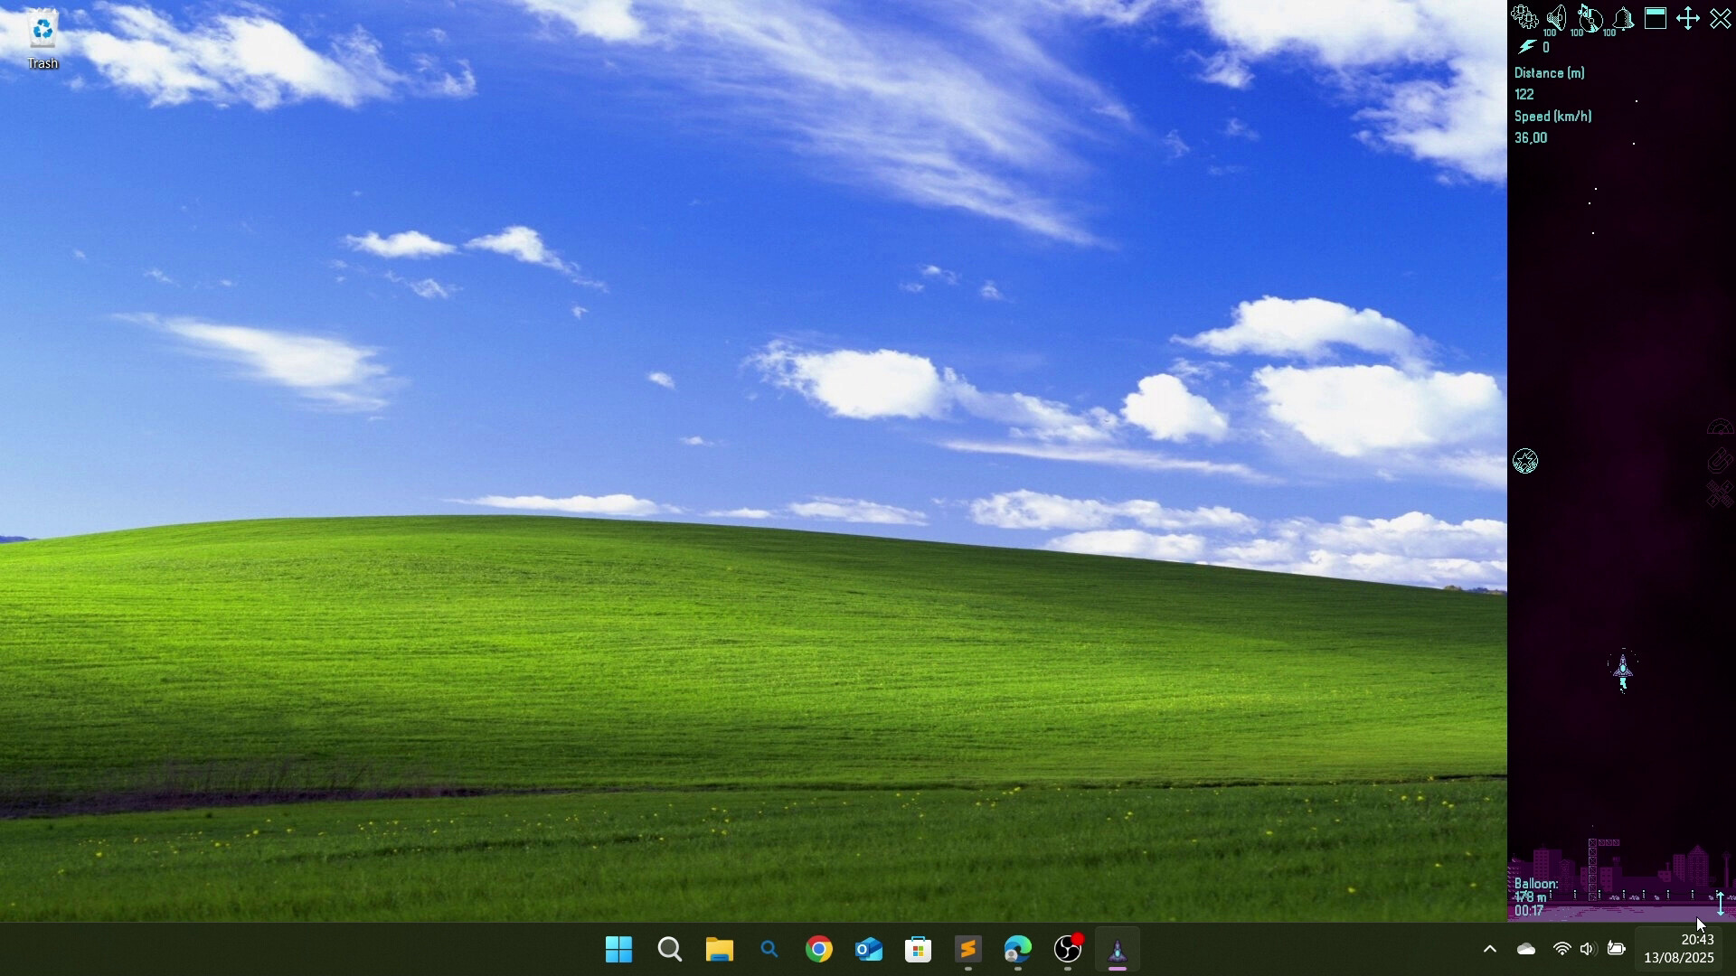Click the move window arrows icon
Image resolution: width=1736 pixels, height=976 pixels.
coord(1688,18)
